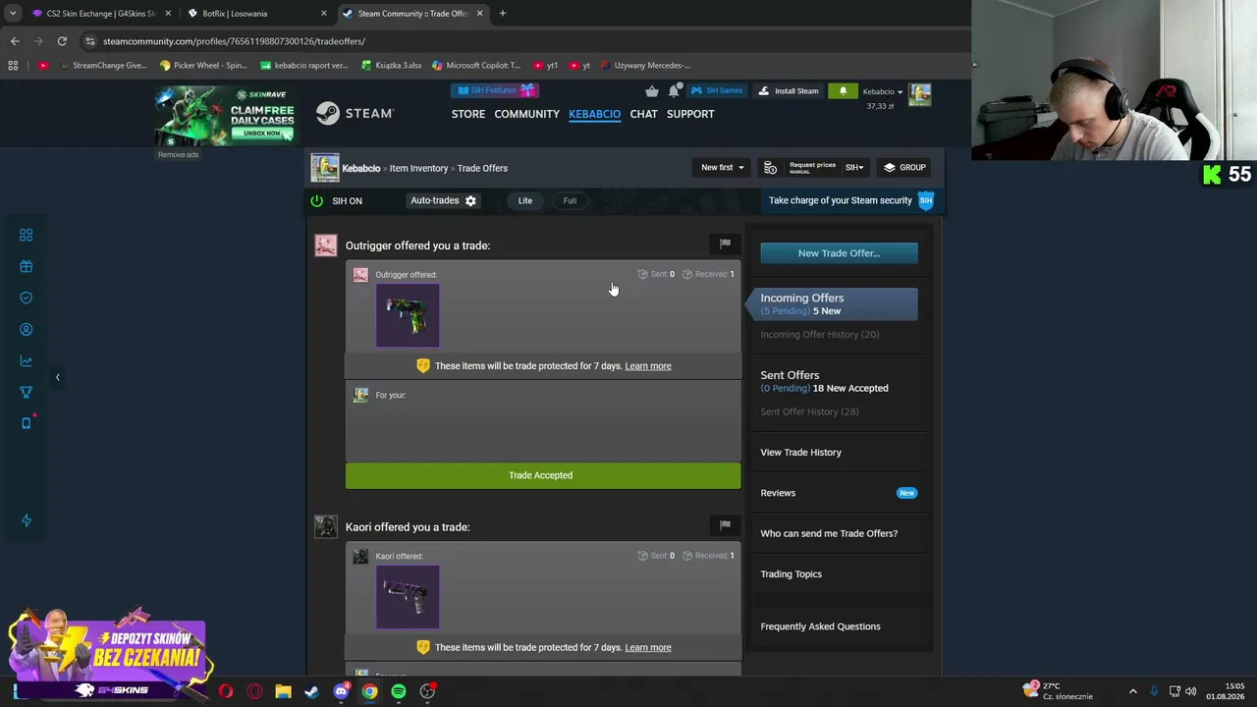Viewport: 1257px width, 707px height.
Task: Open Microsoft Copilot bookmark
Action: tap(475, 66)
